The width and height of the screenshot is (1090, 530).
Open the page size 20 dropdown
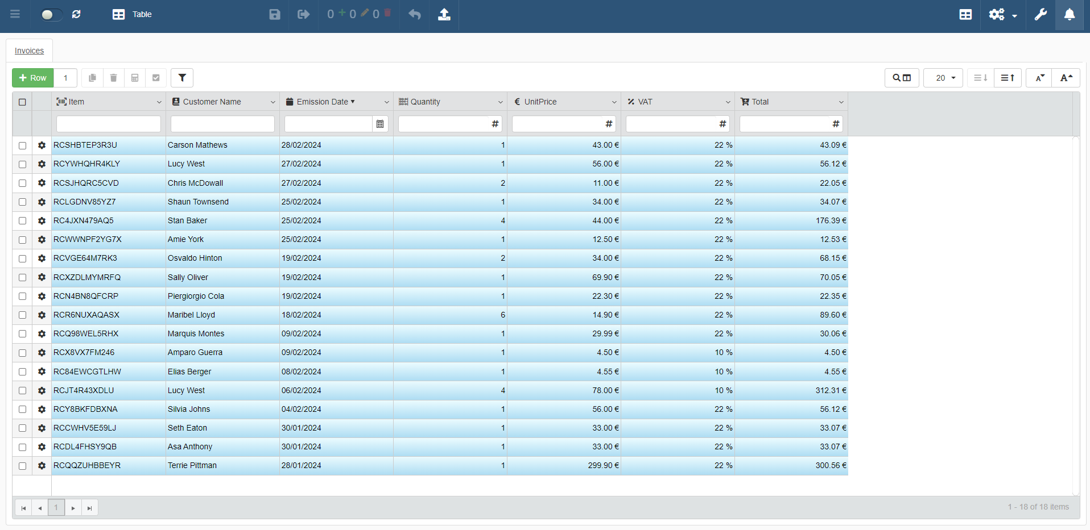[943, 78]
